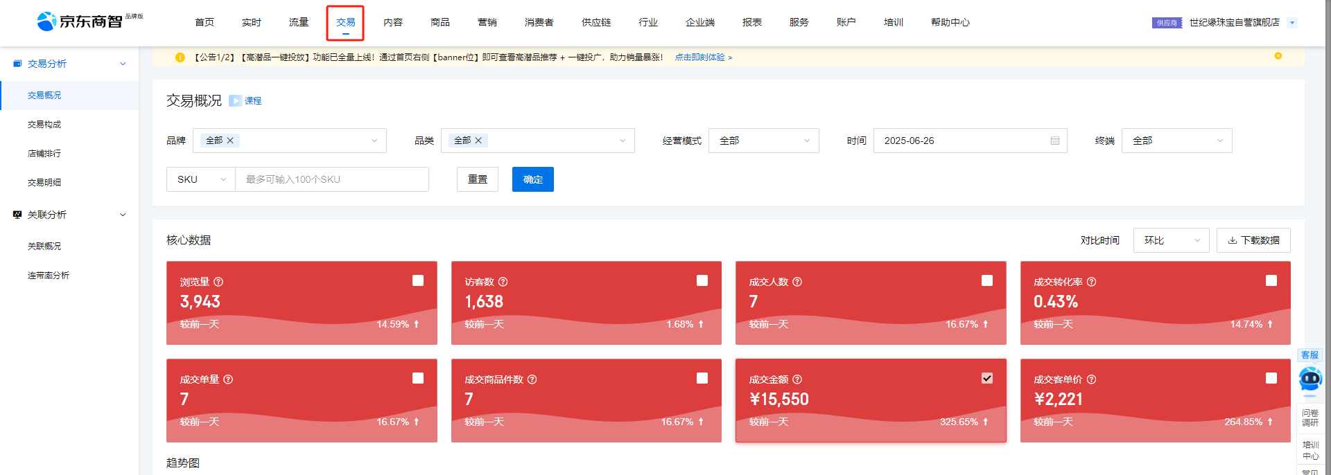Screen dimensions: 1331x475
Task: Open the 课程 video icon beside 交易概况
Action: (235, 101)
